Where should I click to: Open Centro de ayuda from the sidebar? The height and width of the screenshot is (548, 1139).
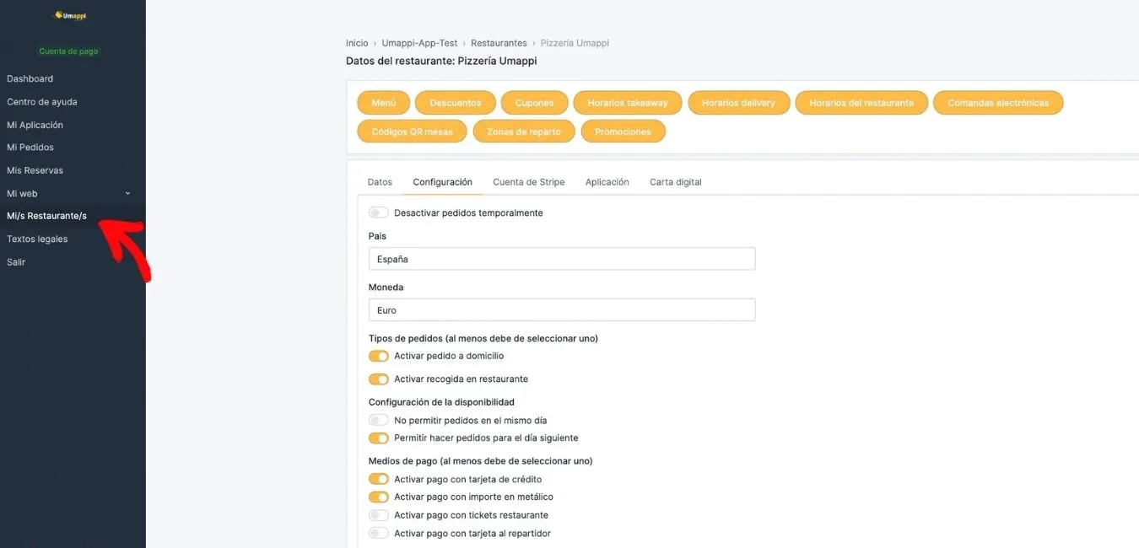coord(42,102)
